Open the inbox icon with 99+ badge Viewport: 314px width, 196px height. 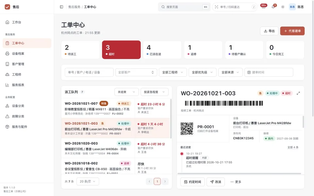pyautogui.click(x=264, y=7)
